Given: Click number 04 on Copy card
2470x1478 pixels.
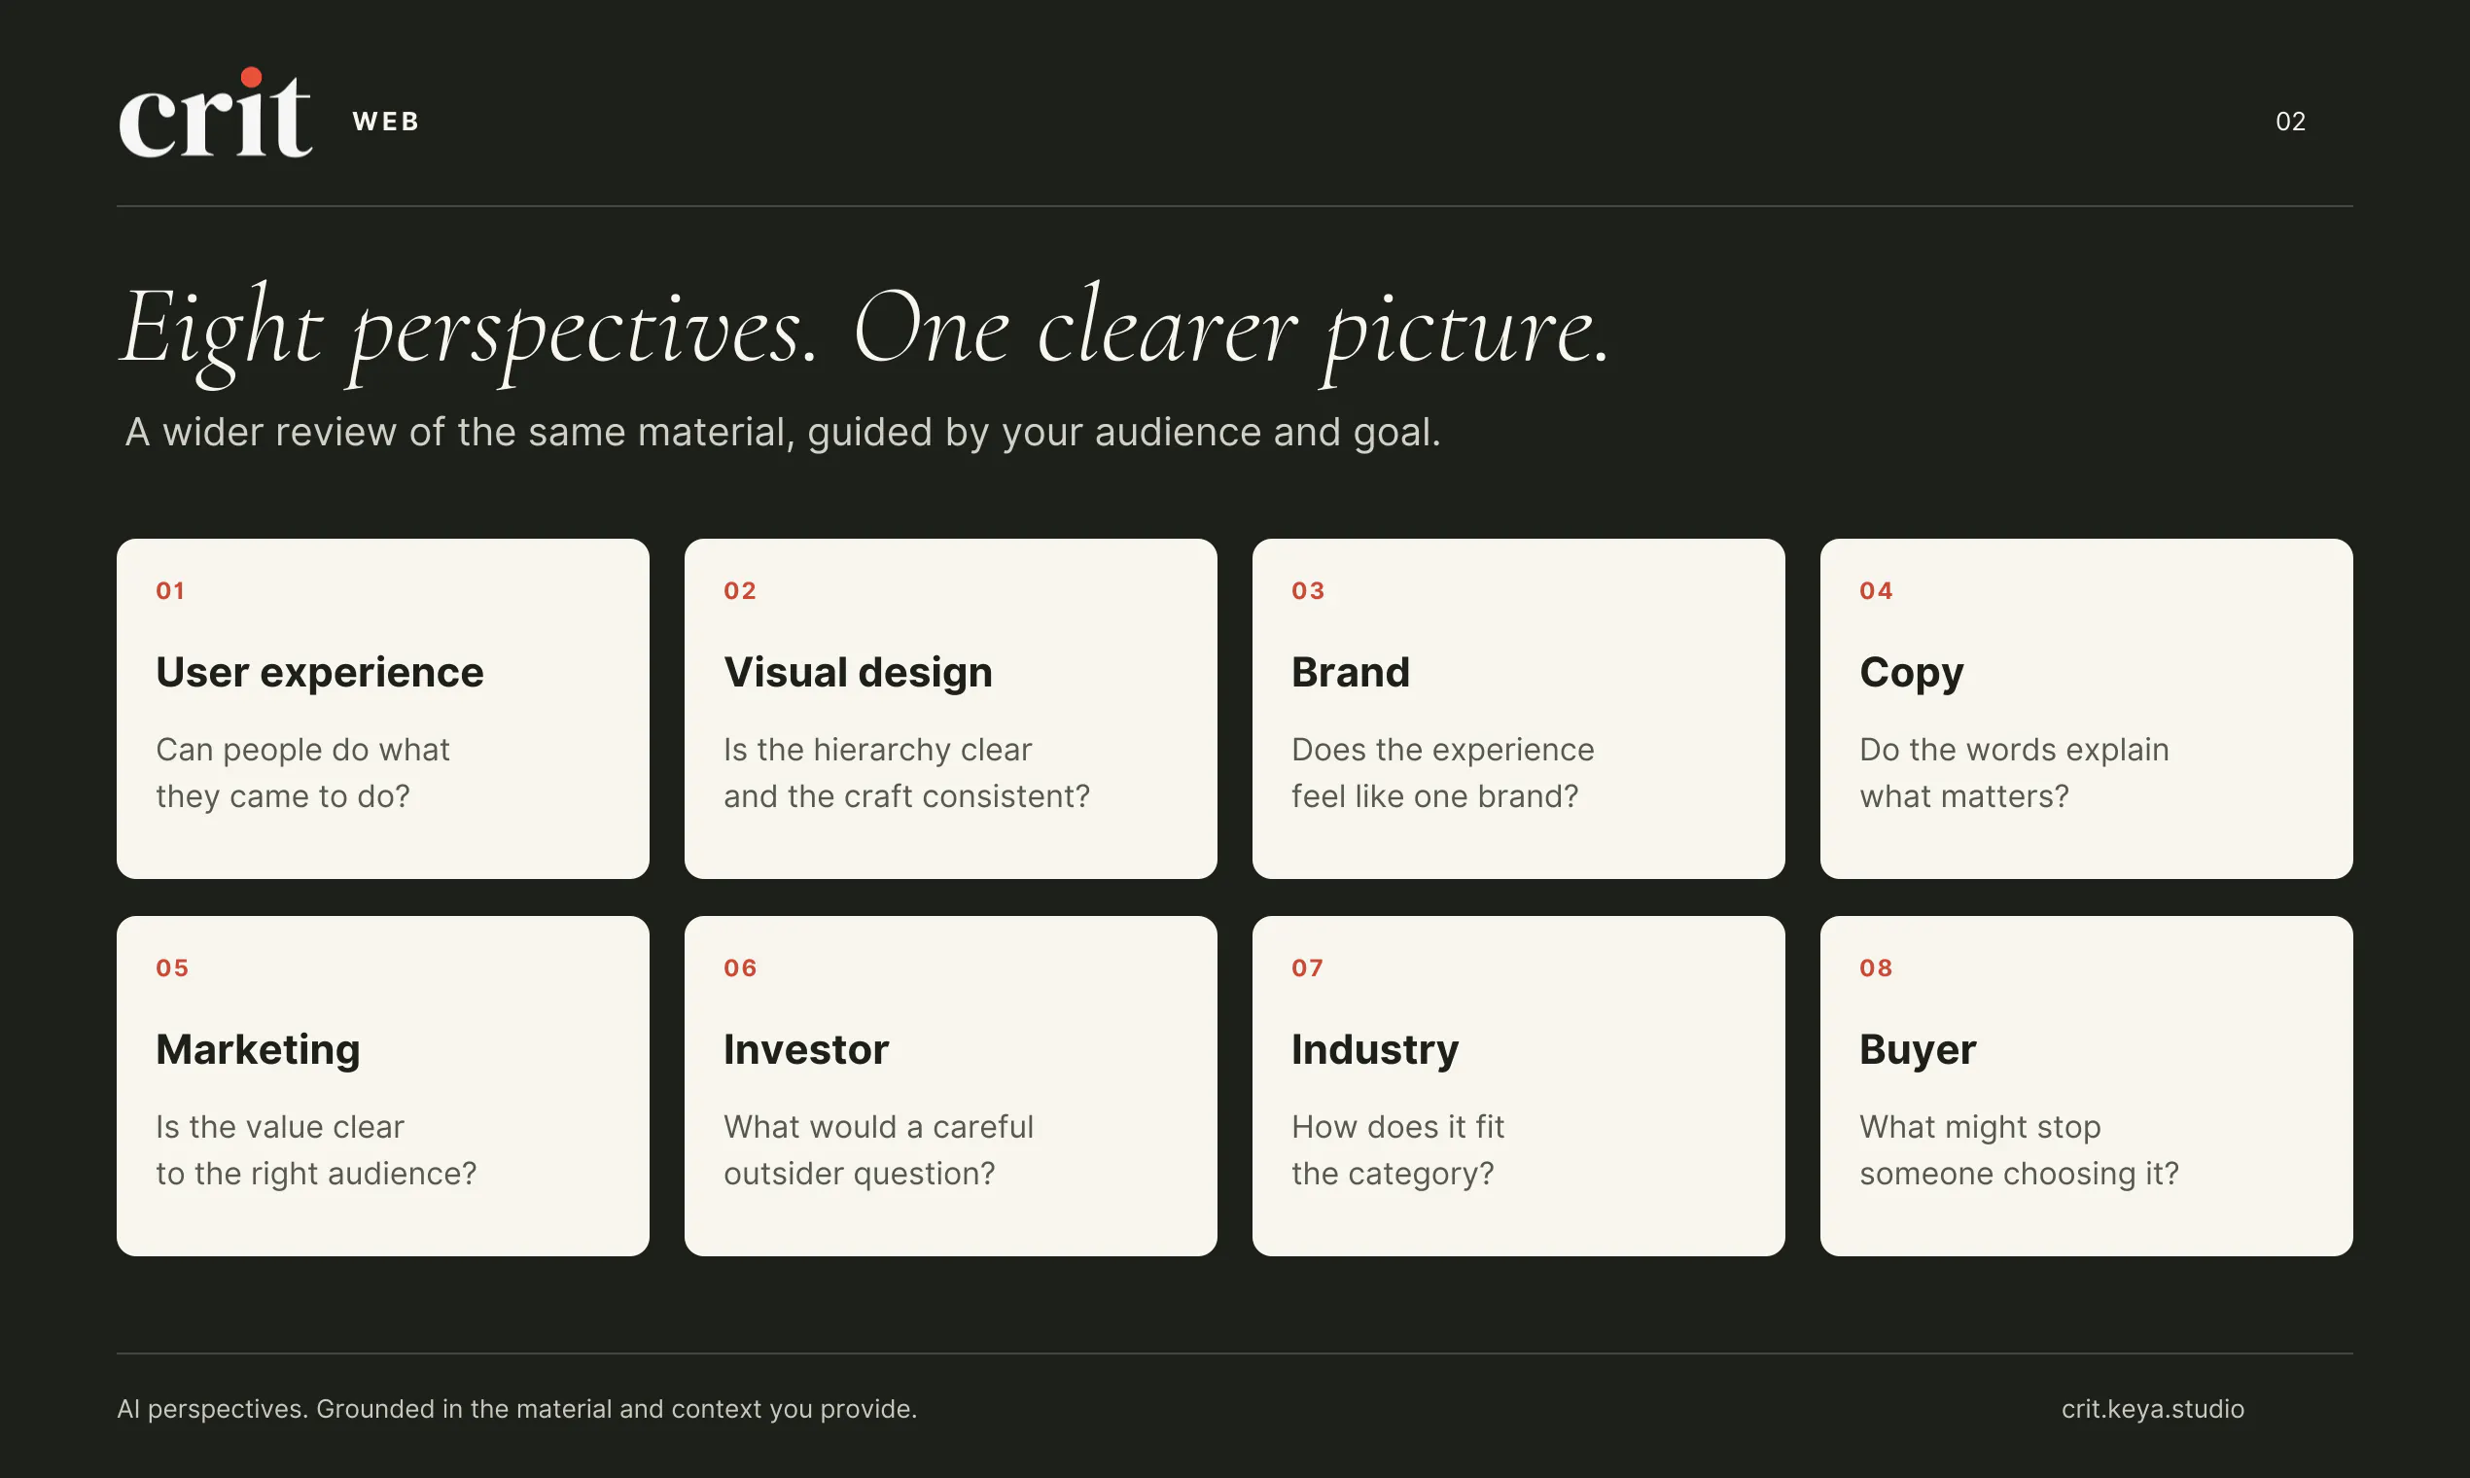Looking at the screenshot, I should point(1876,590).
